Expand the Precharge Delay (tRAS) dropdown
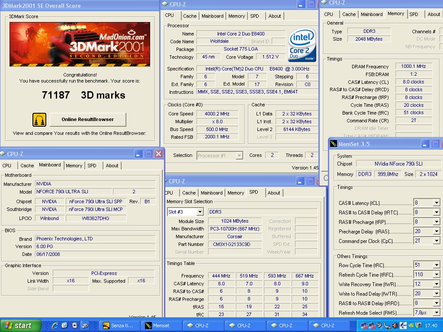443x332 pixels. pyautogui.click(x=437, y=231)
